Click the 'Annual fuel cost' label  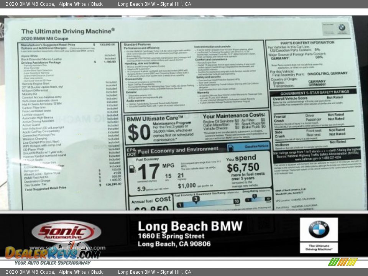click(151, 200)
